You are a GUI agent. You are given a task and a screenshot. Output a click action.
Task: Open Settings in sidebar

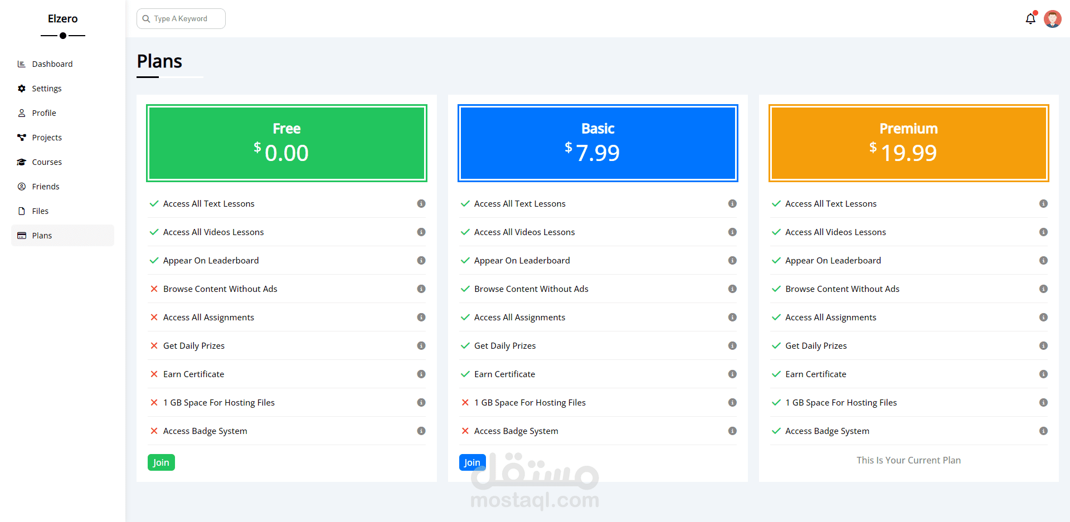coord(62,89)
